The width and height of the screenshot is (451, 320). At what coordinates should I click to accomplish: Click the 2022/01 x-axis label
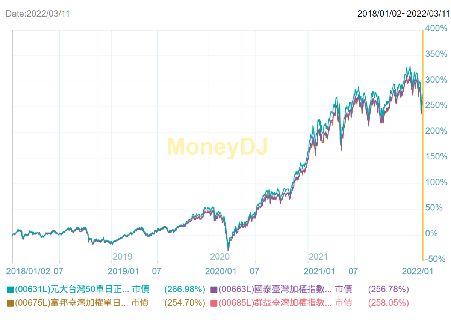pos(418,270)
